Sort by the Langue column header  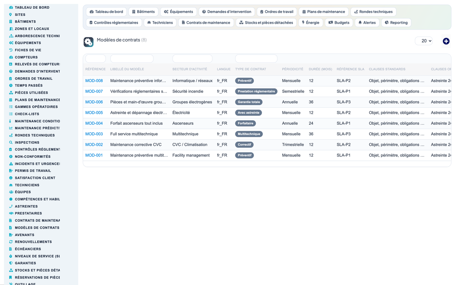224,69
